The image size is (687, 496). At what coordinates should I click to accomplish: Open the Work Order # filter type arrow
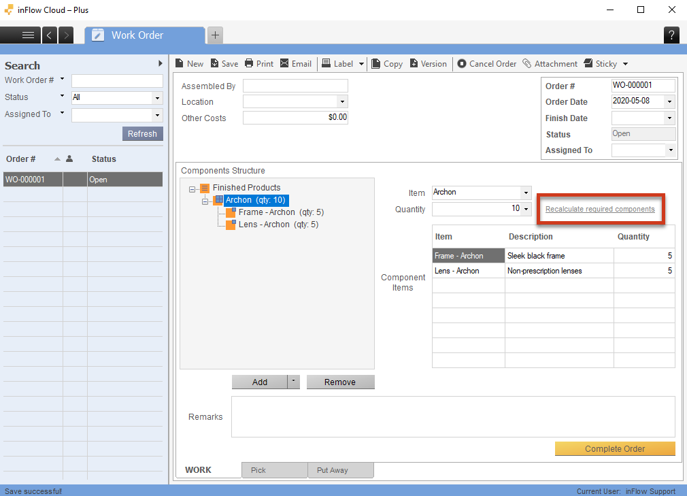(x=62, y=79)
